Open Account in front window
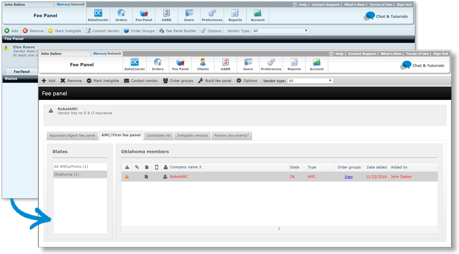Viewport: 459px width, 254px height. [x=317, y=64]
